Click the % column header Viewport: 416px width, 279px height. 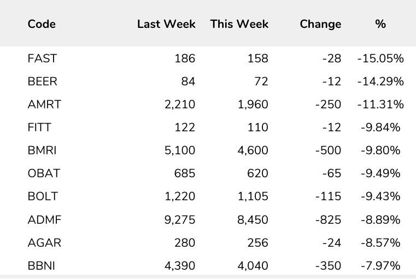(380, 24)
